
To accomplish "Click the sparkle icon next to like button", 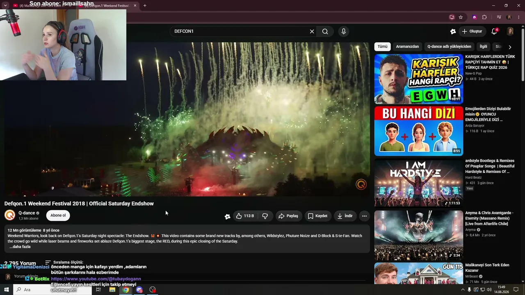I will coord(227,216).
